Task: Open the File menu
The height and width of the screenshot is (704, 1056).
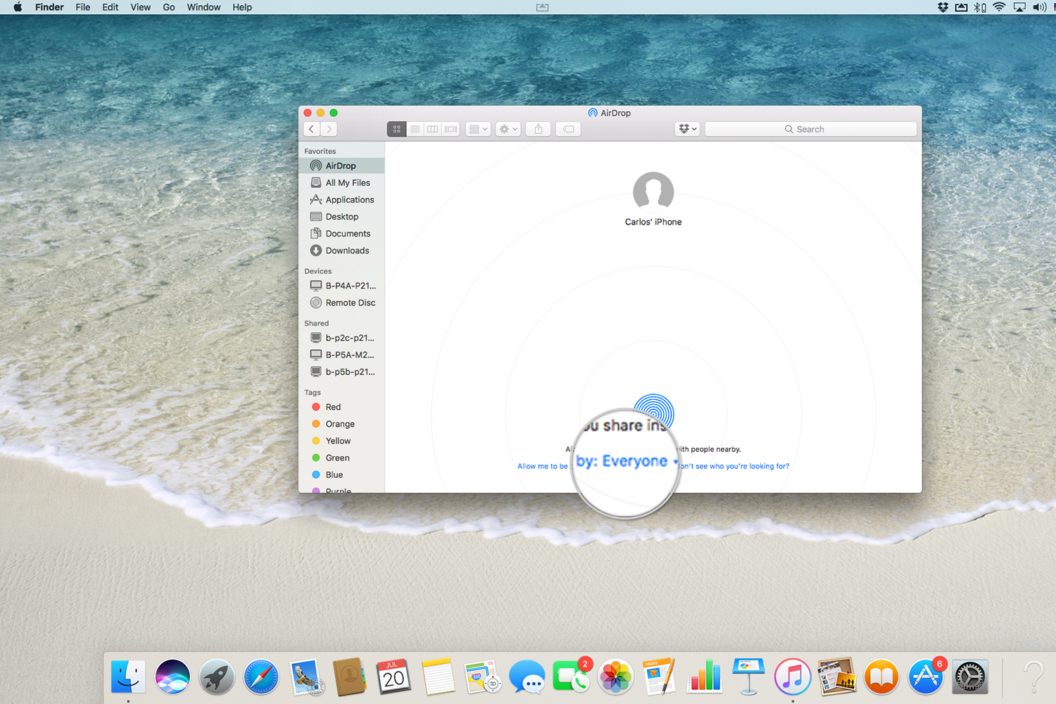Action: click(83, 7)
